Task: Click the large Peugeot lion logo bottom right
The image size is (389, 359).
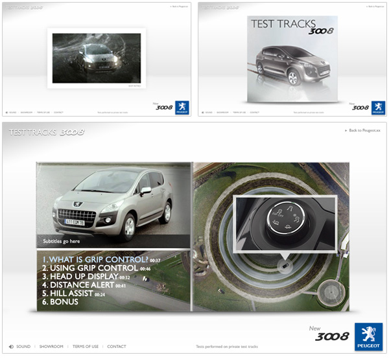Action: 368,337
